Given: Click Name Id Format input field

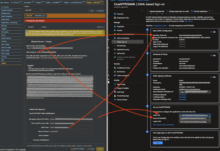Looking at the screenshot, I should [x=71, y=132].
